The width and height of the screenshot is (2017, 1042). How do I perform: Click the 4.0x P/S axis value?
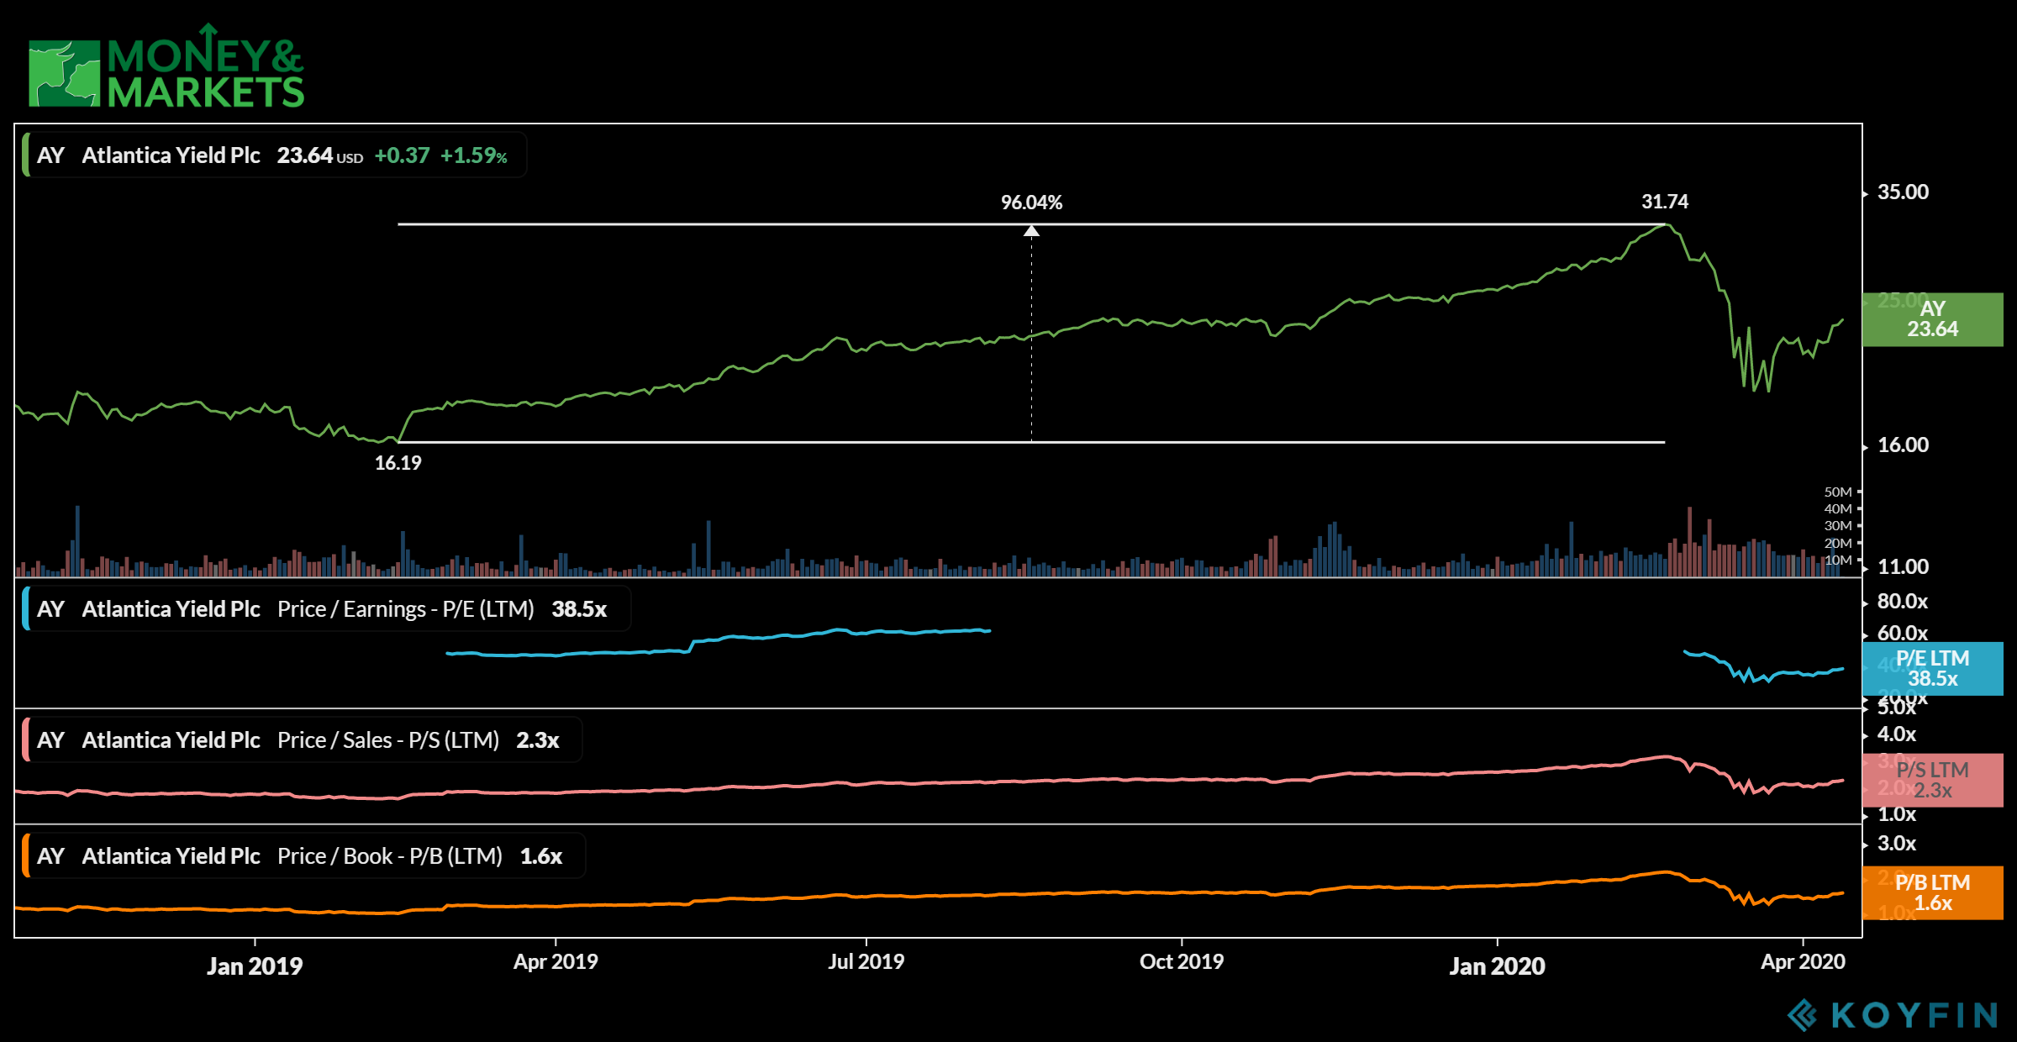coord(1897,734)
